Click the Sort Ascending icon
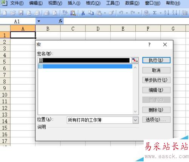 tap(166, 13)
